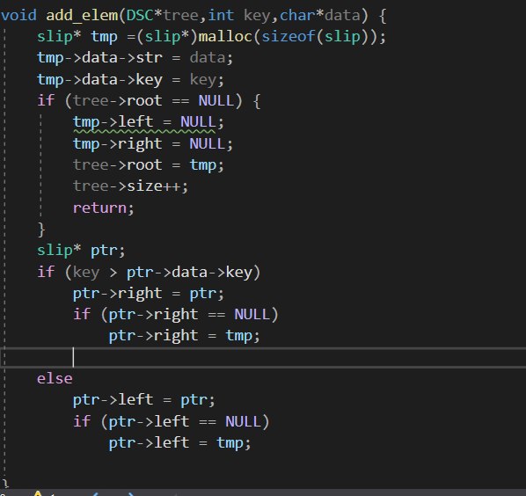Screen dimensions: 526x496
Task: Click str in tmp->data->str line
Action: [150, 58]
